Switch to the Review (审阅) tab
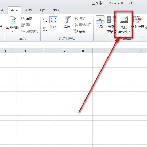The image size is (147, 147). (28, 10)
